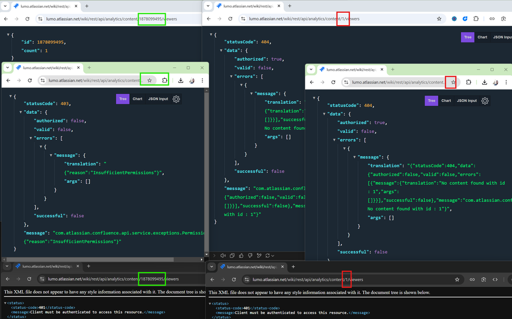Click the copy response icon in the bottom bar
The width and height of the screenshot is (512, 319).
point(232,256)
